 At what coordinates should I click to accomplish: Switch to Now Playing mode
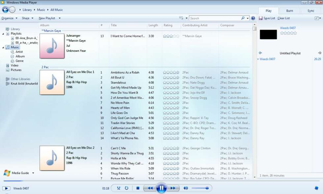pos(317,188)
